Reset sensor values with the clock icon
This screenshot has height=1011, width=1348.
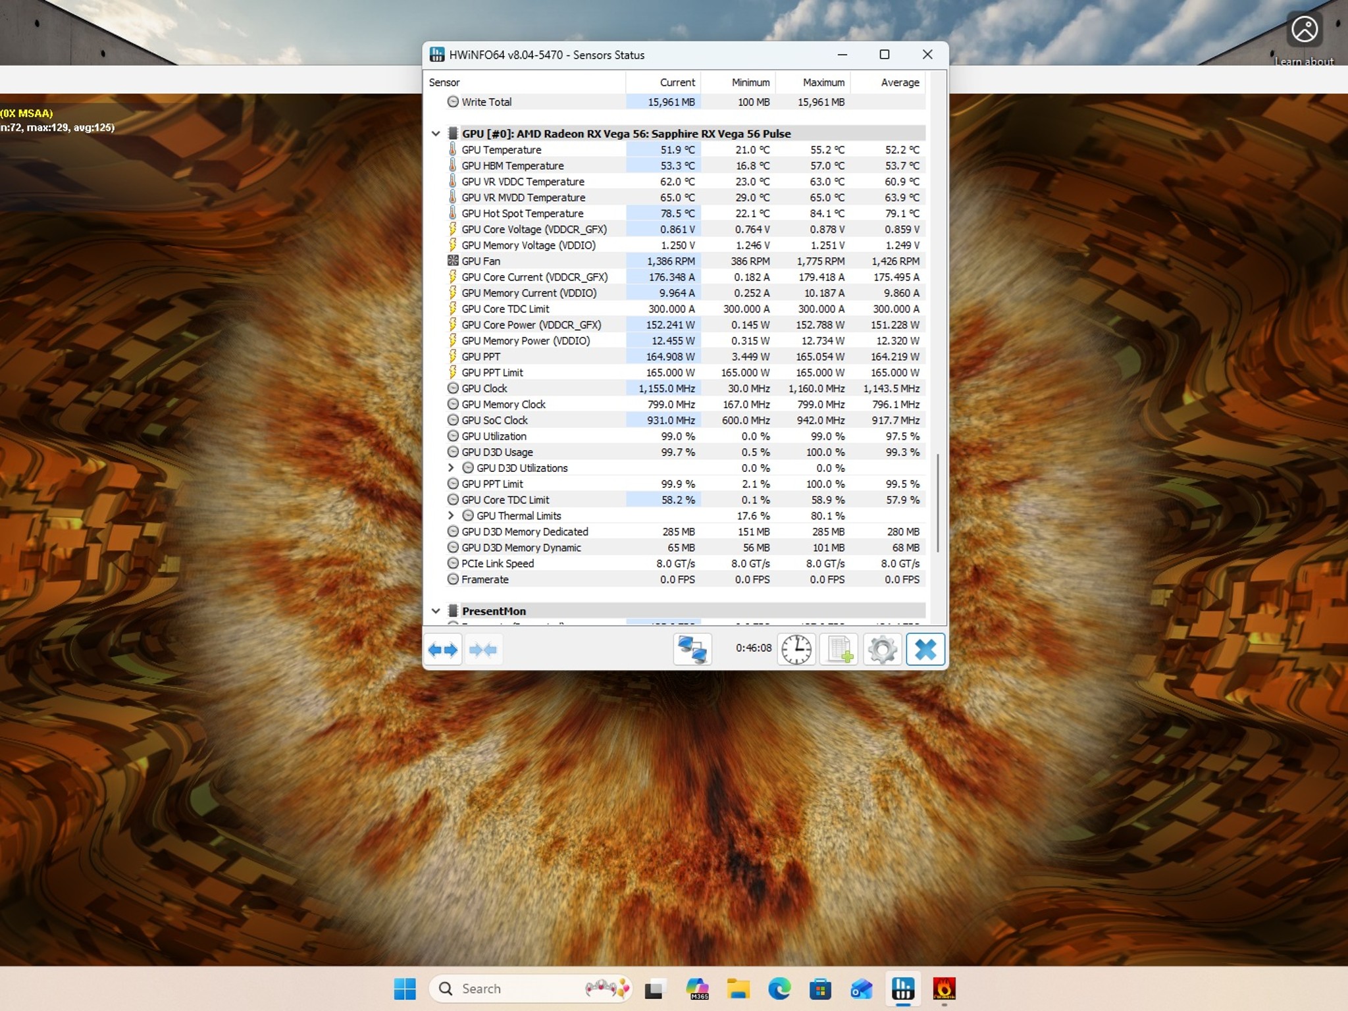(796, 649)
